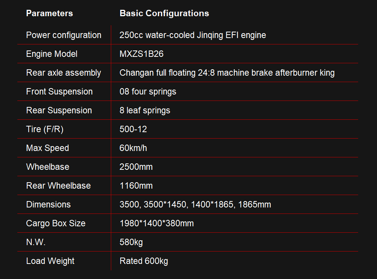
Task: Click the 60km/h max speed value
Action: tap(133, 148)
